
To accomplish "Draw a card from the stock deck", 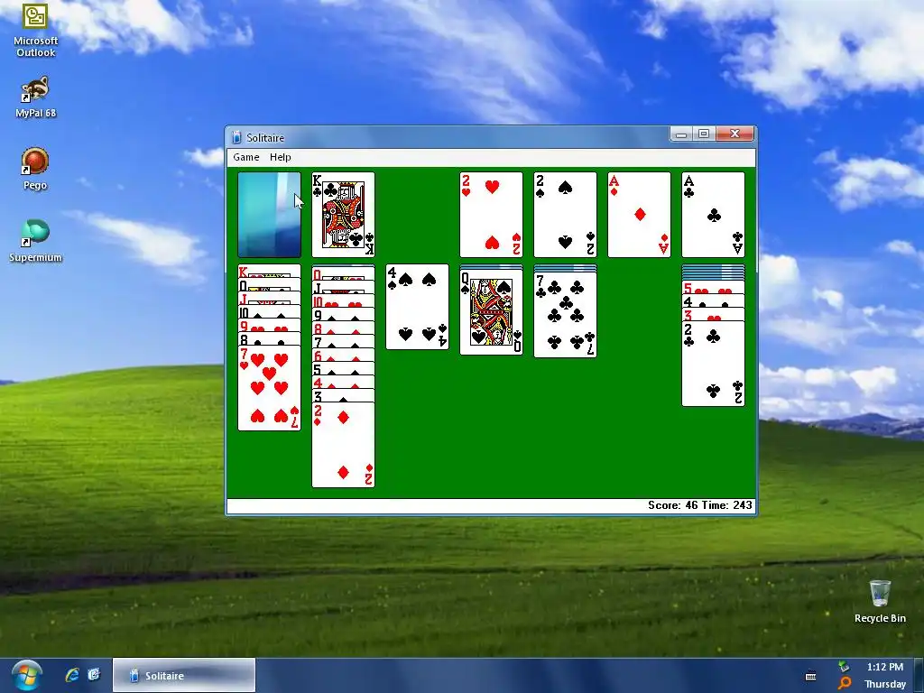I will pyautogui.click(x=269, y=215).
